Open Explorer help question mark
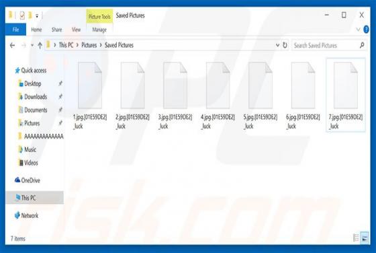This screenshot has height=253, width=376. [x=366, y=30]
